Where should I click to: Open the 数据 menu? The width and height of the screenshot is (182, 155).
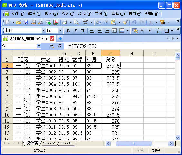click(x=118, y=14)
